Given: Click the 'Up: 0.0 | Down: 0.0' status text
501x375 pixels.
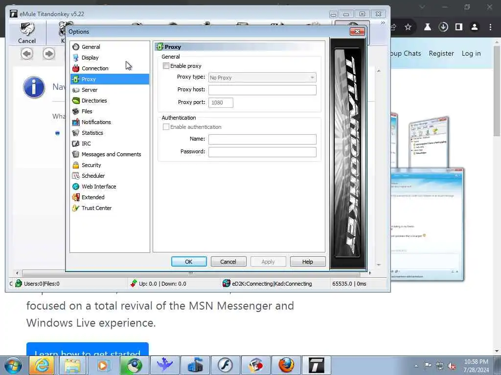Looking at the screenshot, I should coord(162,284).
